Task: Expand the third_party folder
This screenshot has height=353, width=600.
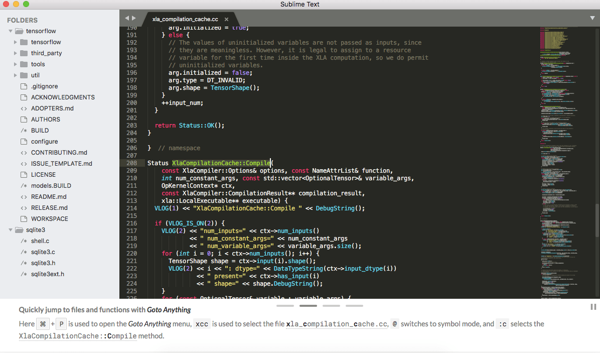Action: (x=16, y=53)
